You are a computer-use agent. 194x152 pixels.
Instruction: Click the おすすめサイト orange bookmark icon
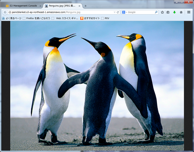tap(82, 18)
